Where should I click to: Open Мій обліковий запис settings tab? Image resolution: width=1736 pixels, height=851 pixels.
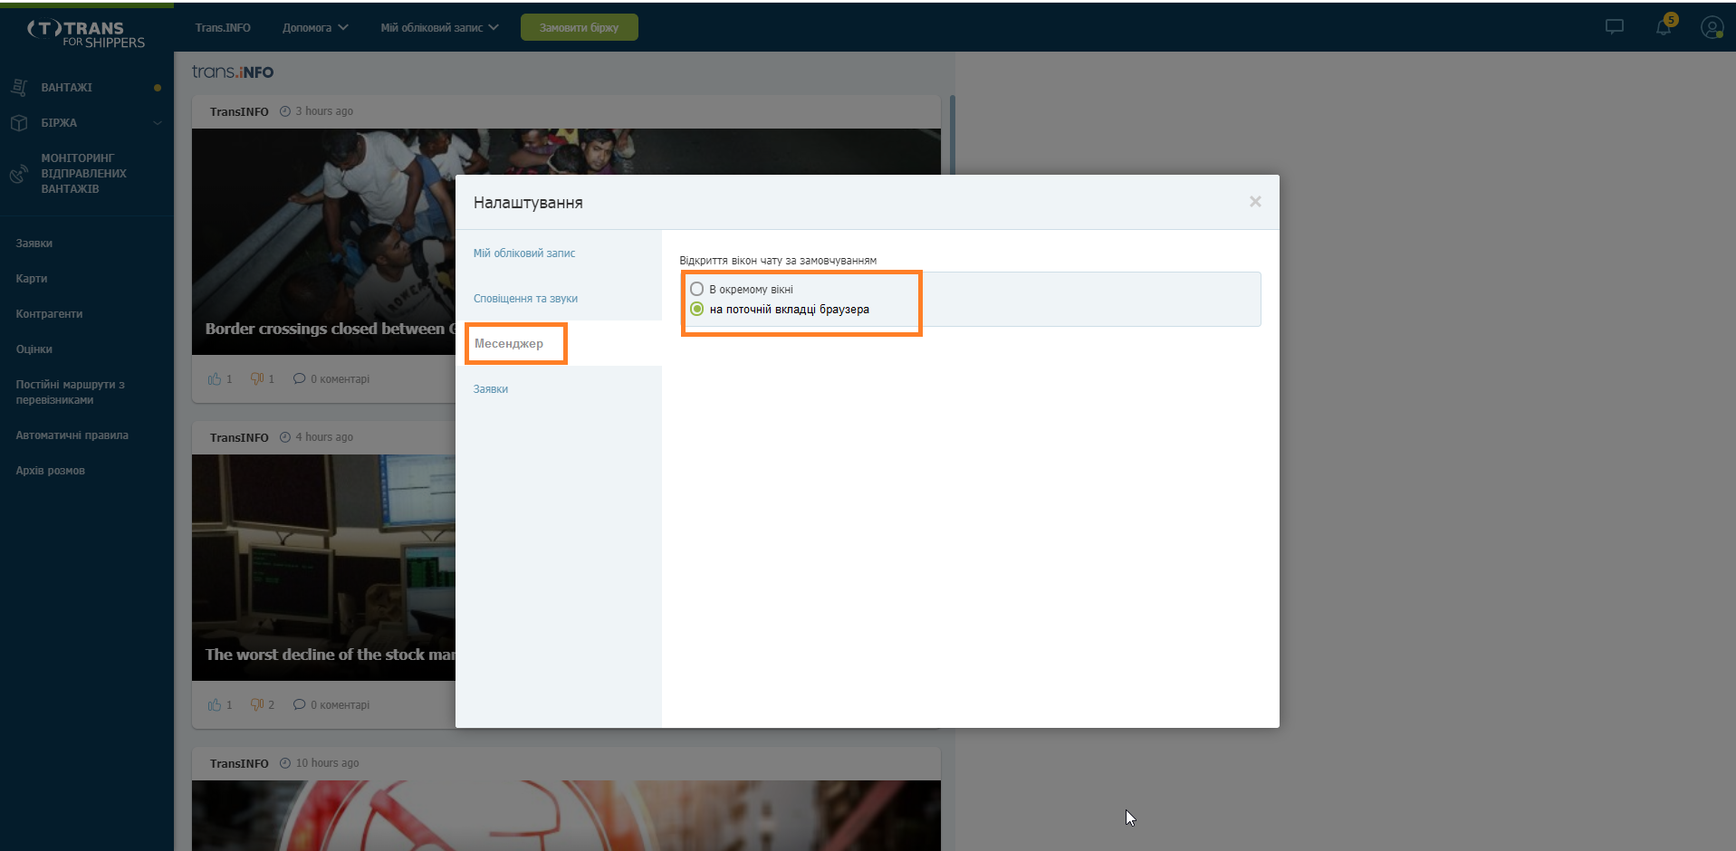click(524, 253)
